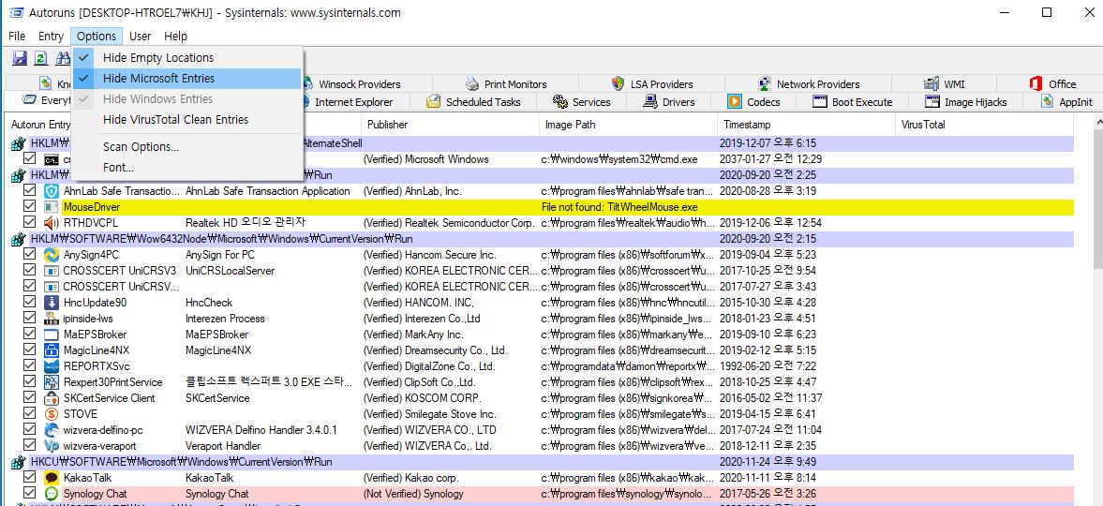The width and height of the screenshot is (1103, 506).
Task: Click the registry icon beside Wow6432Node Run key
Action: [x=18, y=239]
